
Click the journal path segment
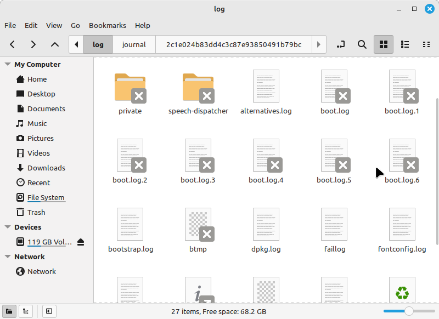(x=134, y=44)
